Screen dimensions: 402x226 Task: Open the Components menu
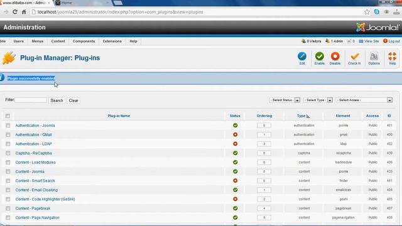tap(84, 41)
